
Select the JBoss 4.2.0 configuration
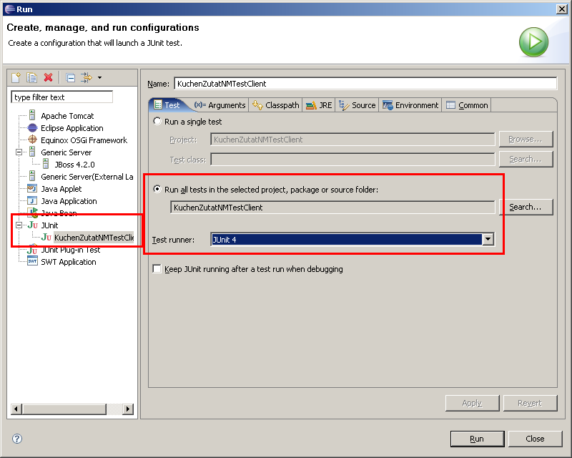(x=74, y=165)
